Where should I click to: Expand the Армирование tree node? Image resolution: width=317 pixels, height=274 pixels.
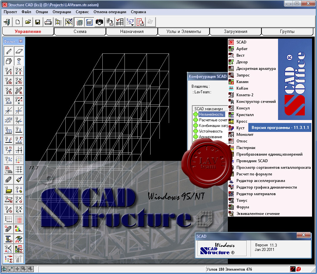pos(195,137)
